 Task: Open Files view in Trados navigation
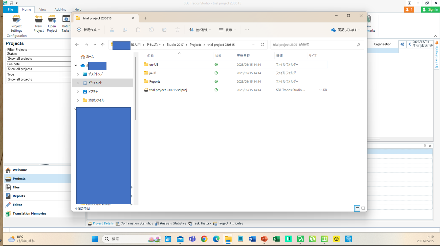[x=37, y=187]
